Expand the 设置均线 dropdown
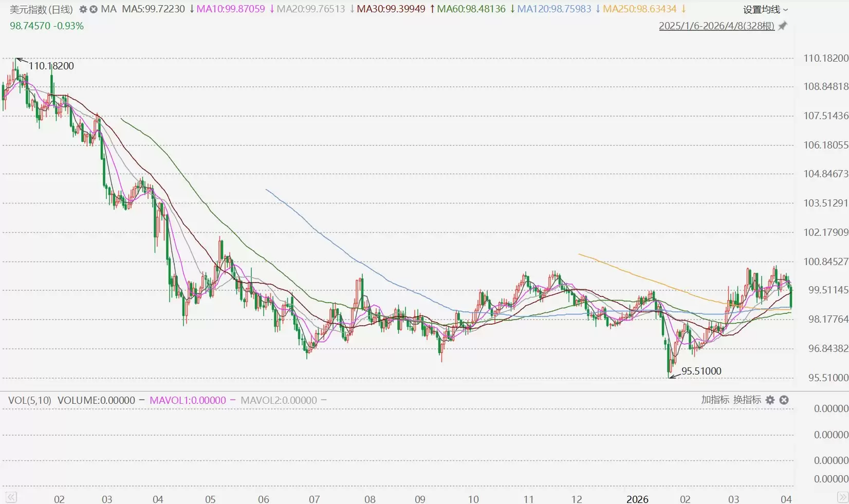Image resolution: width=849 pixels, height=504 pixels. click(x=765, y=9)
